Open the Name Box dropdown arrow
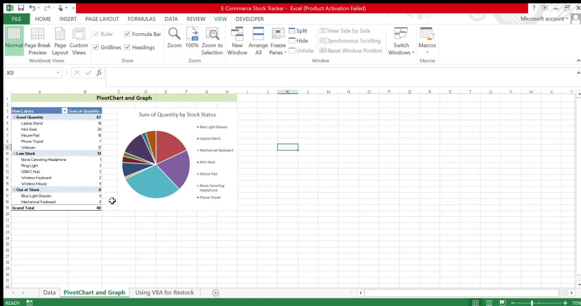The height and width of the screenshot is (306, 581). pyautogui.click(x=58, y=73)
